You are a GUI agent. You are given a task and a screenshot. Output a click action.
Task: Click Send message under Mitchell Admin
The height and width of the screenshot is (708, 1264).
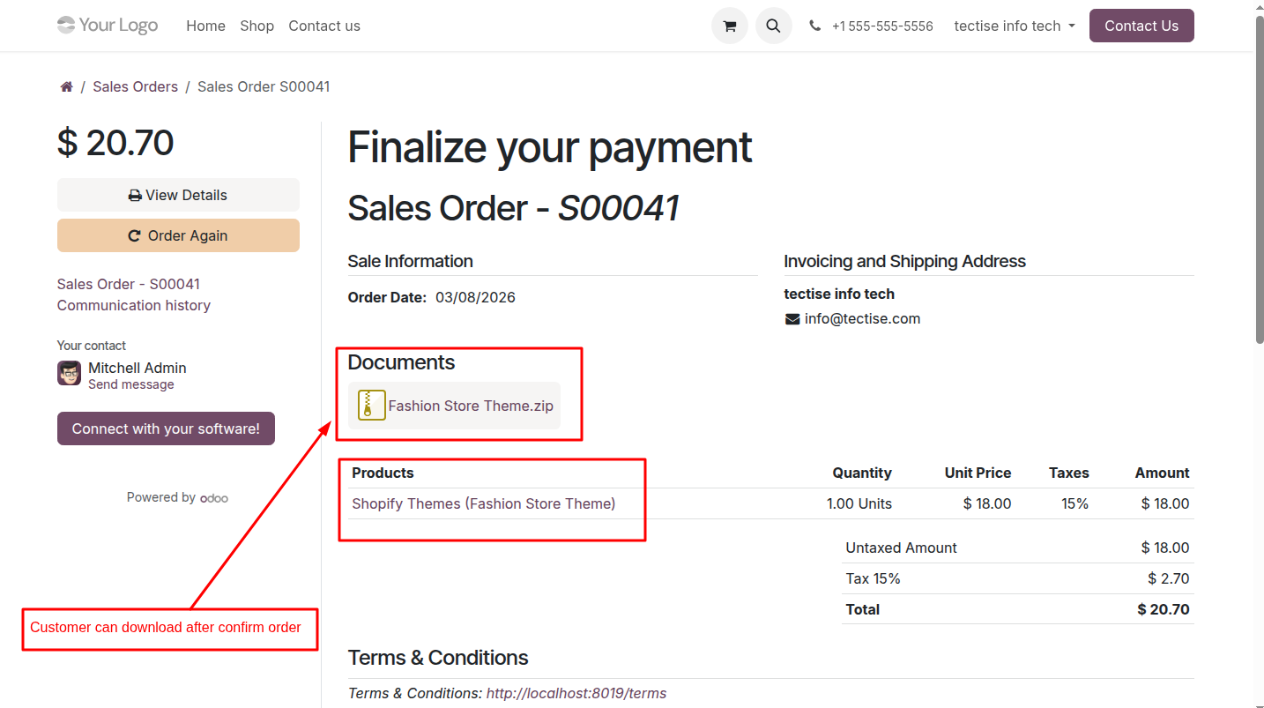[131, 384]
